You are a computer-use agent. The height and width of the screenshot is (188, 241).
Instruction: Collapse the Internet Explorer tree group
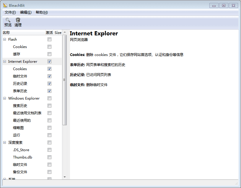point(4,62)
